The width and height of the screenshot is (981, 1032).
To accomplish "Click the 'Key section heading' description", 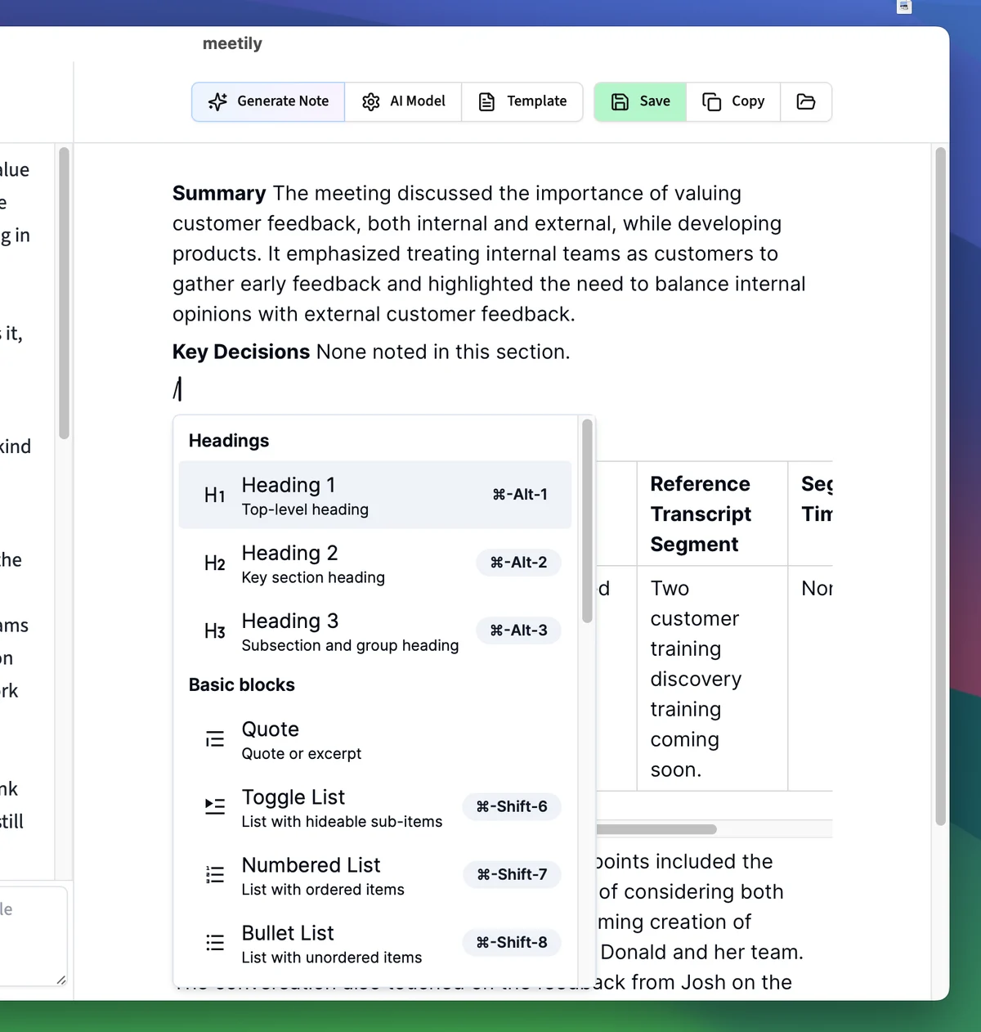I will coord(313,577).
